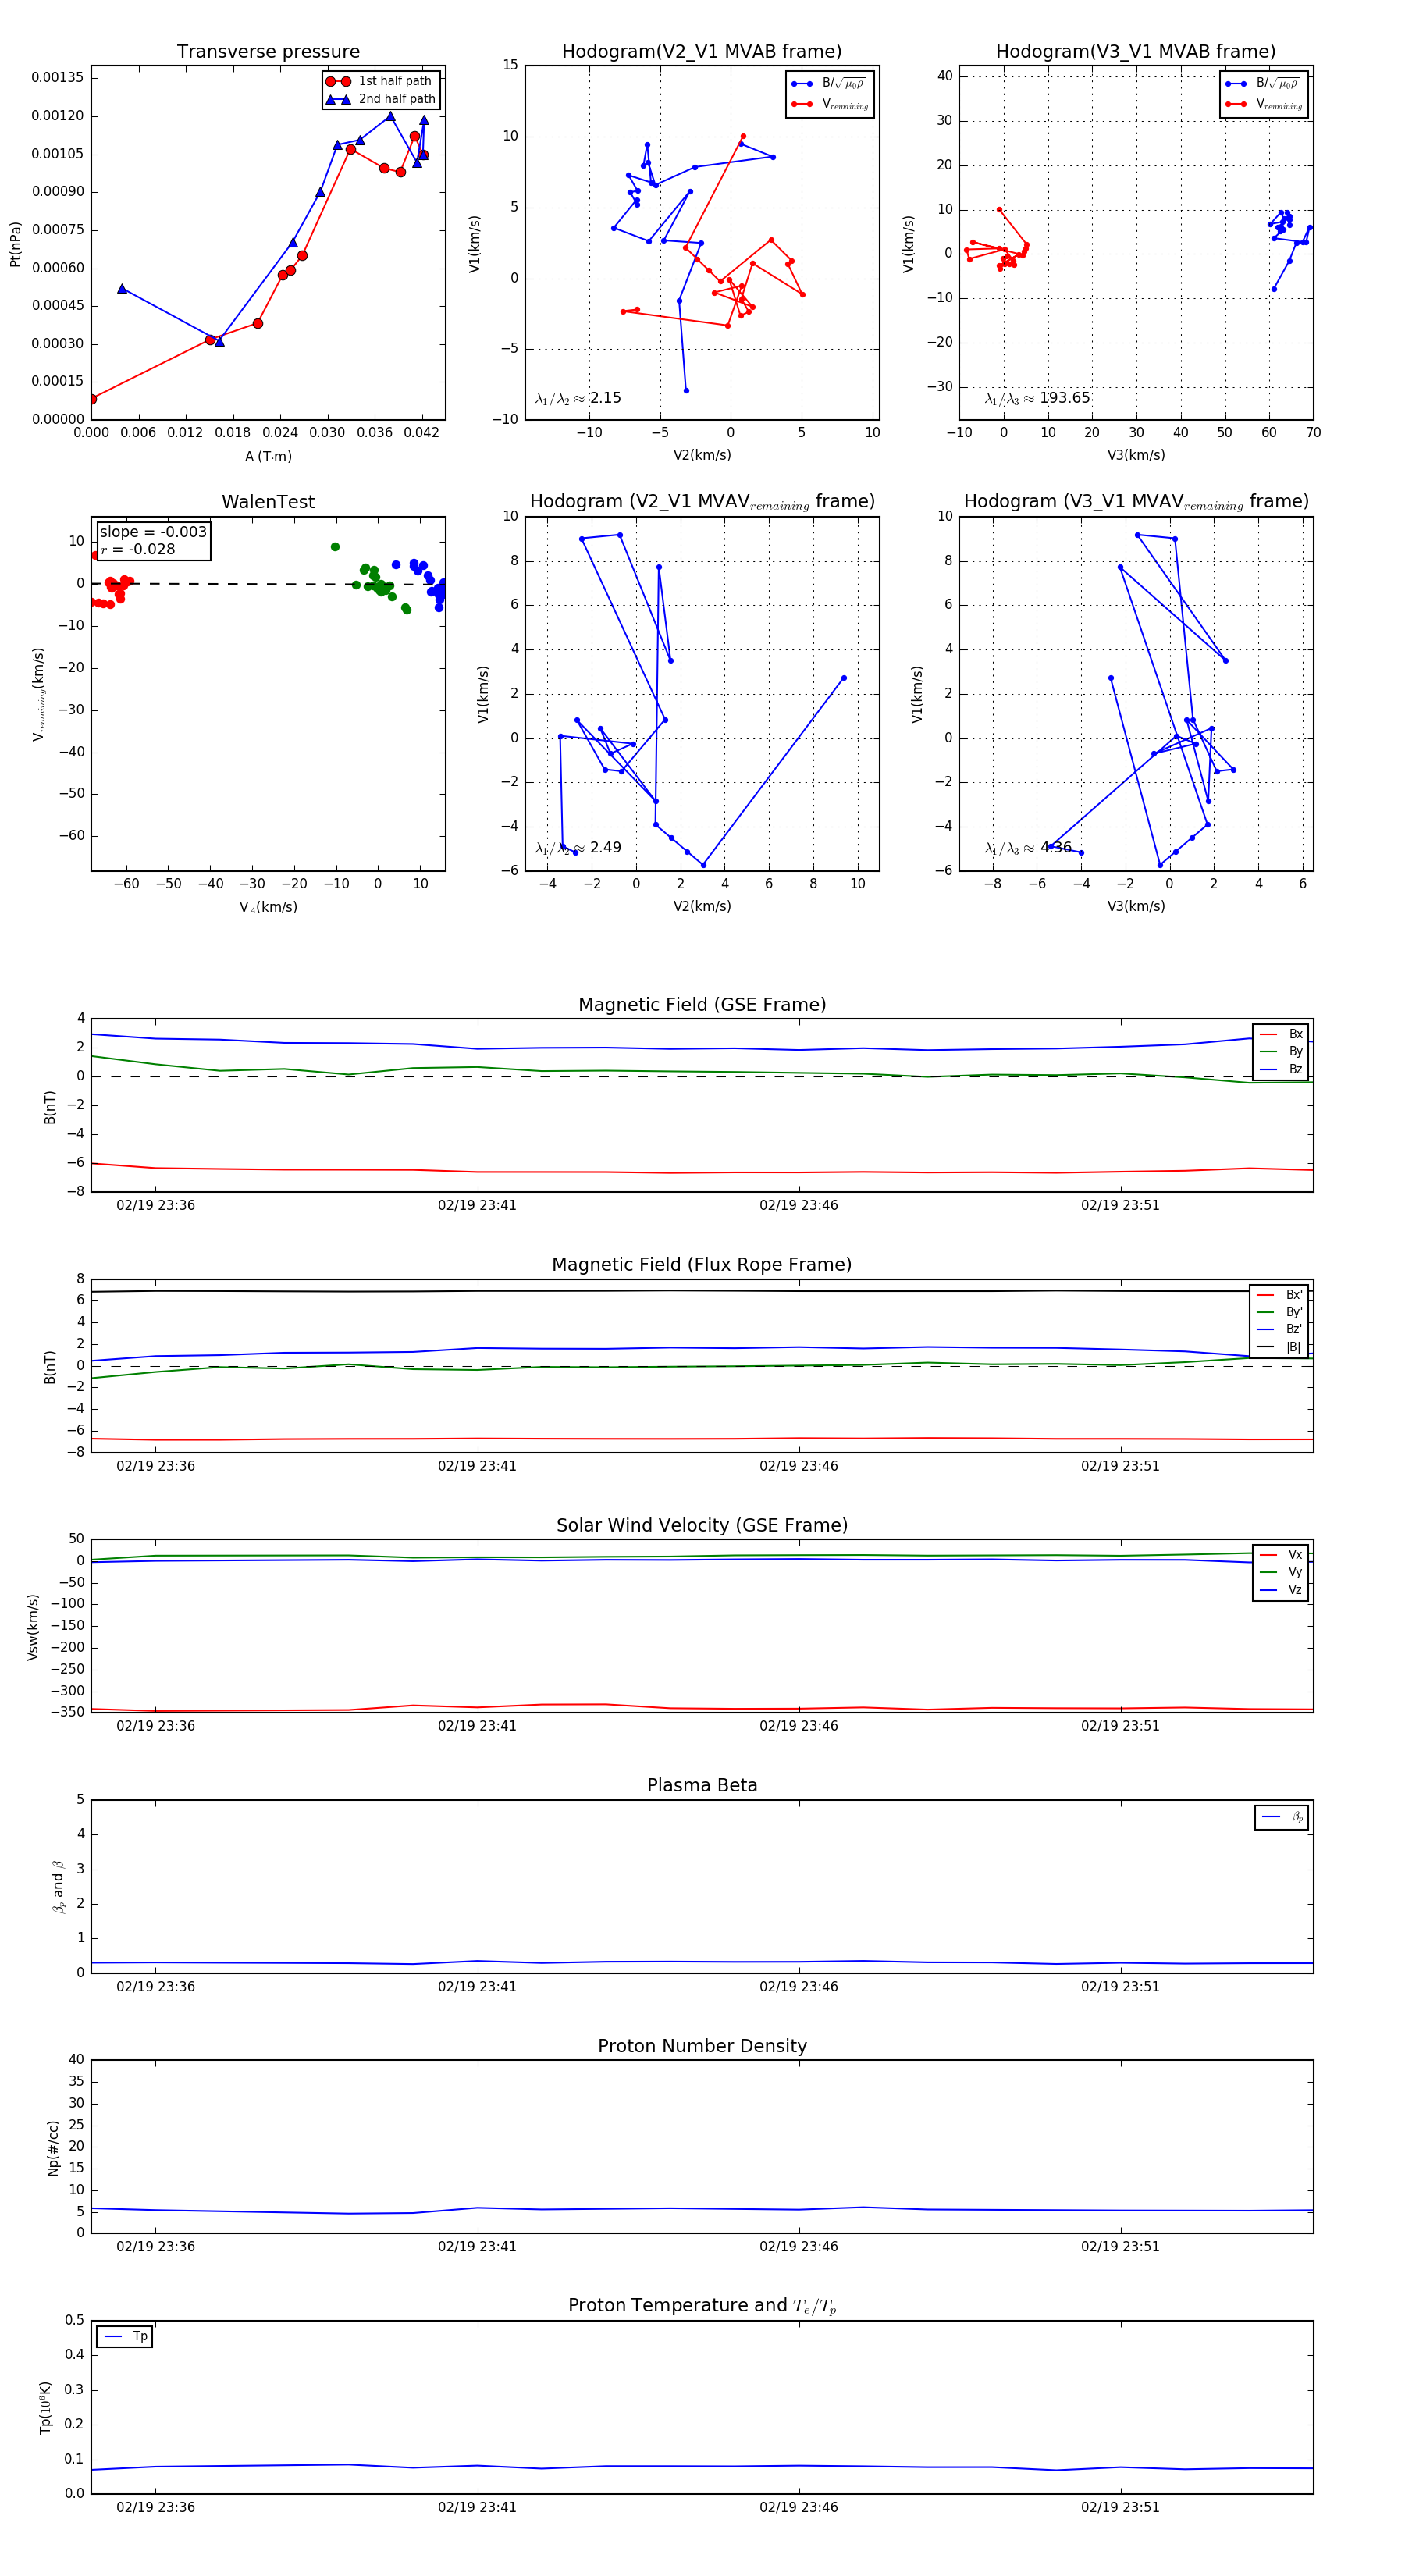
Task: Select the '|B|' legend entry in the Flux Rope plot
Action: 1280,1348
